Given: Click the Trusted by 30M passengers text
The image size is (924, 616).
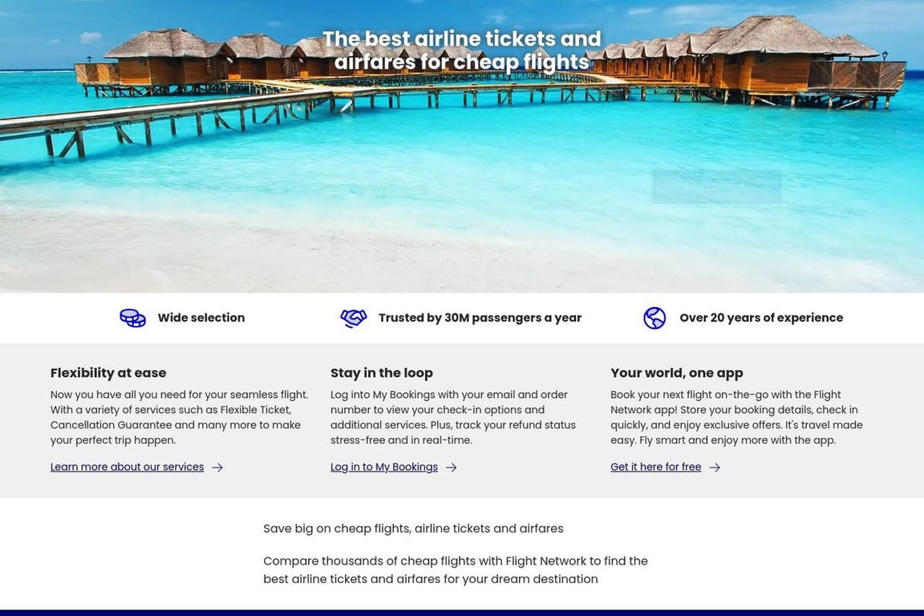Looking at the screenshot, I should click(479, 318).
